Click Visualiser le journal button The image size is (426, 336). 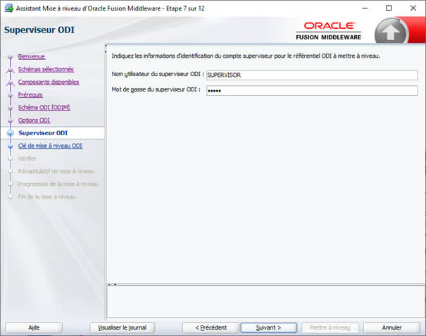click(123, 328)
